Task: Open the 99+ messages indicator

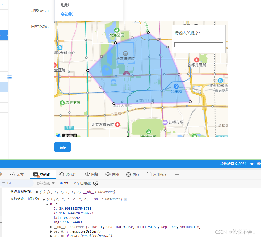Action: point(65,183)
